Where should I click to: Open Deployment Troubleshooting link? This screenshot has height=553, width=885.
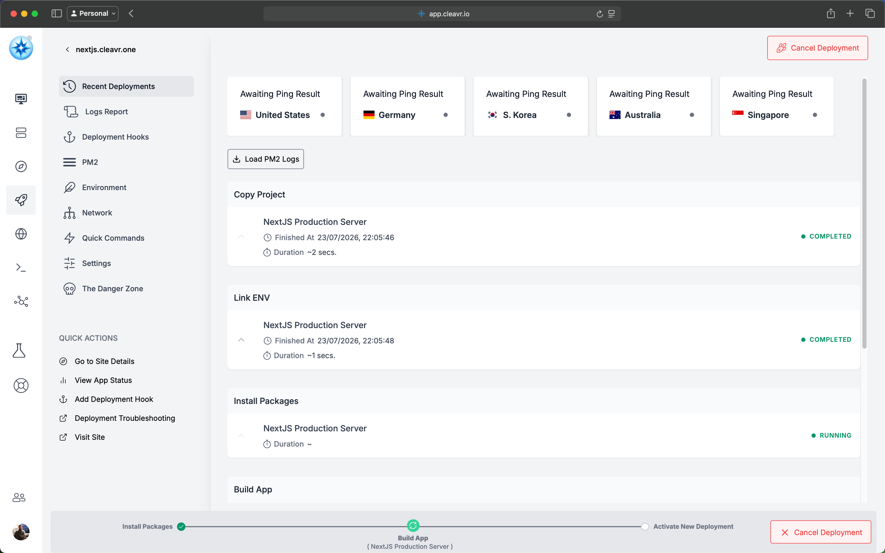click(117, 418)
